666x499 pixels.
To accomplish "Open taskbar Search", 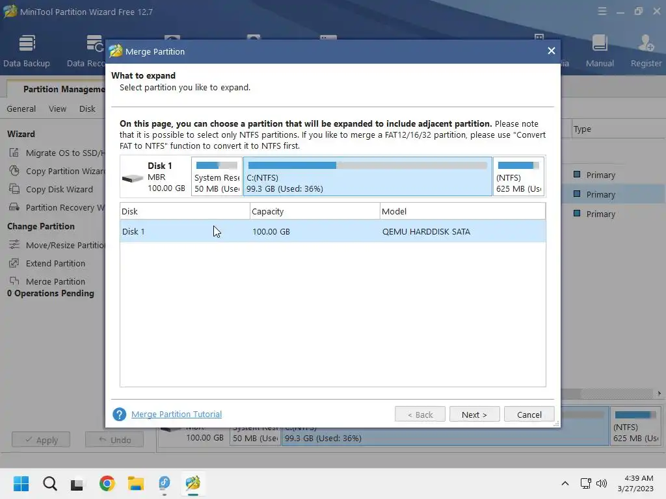I will [49, 483].
